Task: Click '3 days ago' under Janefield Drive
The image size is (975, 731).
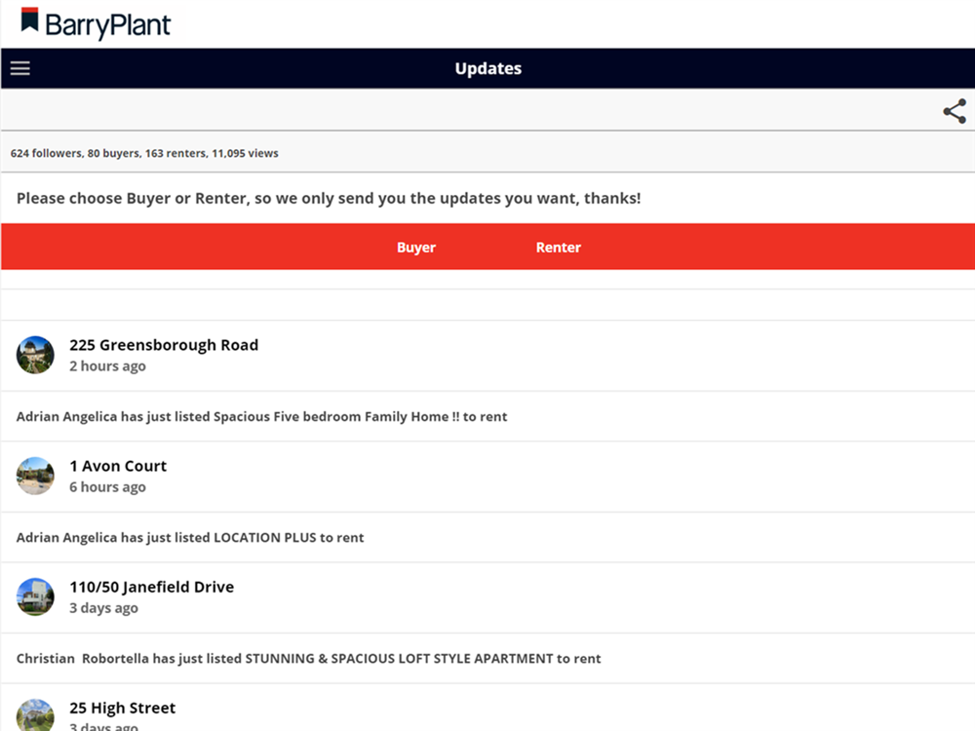Action: tap(104, 608)
